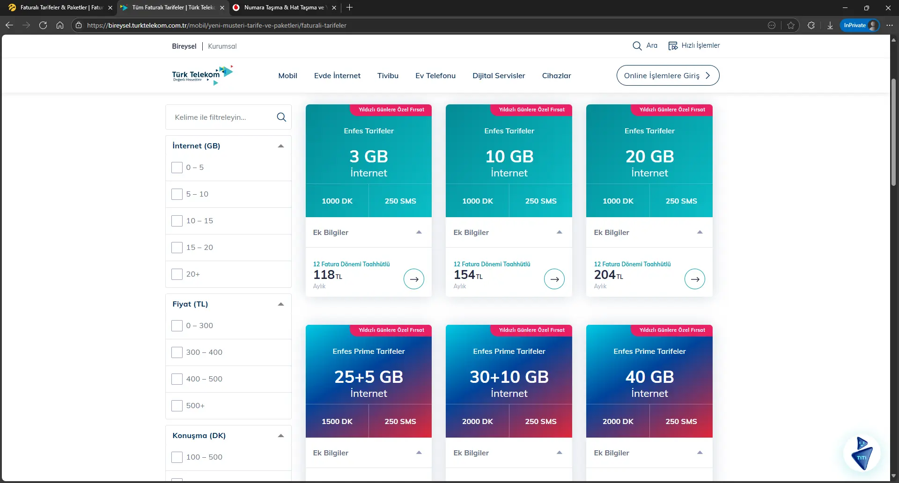Click the browser back arrow

(x=9, y=25)
